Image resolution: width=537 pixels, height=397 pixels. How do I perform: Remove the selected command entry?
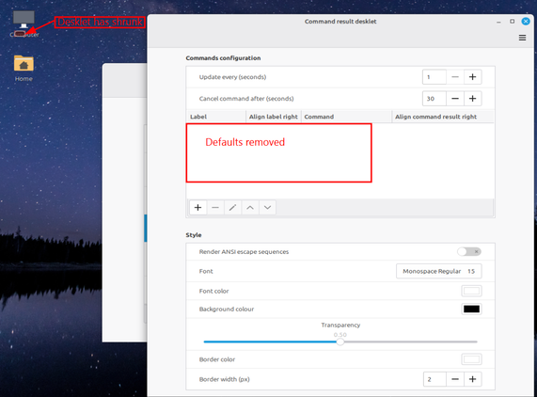(215, 208)
